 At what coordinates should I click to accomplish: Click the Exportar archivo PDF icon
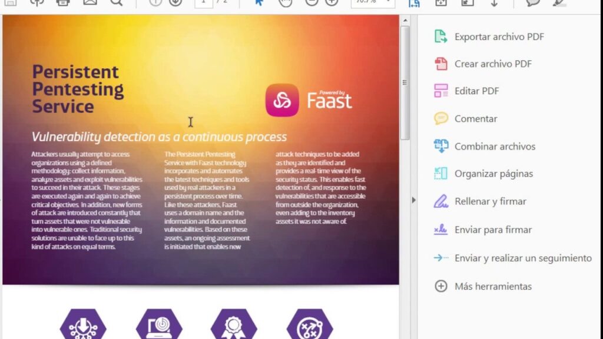(440, 36)
